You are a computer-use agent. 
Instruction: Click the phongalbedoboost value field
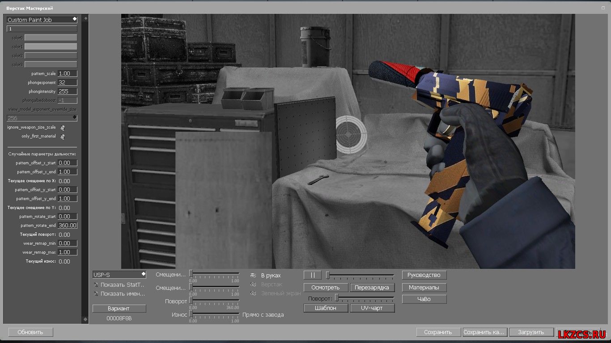[x=68, y=100]
